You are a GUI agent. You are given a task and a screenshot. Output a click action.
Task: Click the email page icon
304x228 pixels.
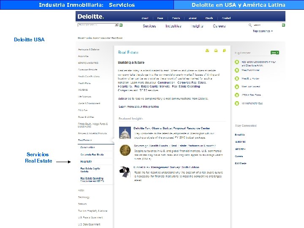coord(216,51)
